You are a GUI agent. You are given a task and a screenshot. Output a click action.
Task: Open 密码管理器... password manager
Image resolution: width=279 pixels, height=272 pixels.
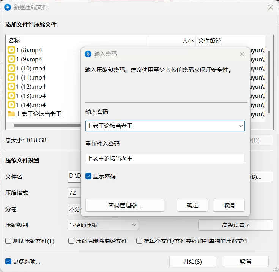point(125,205)
